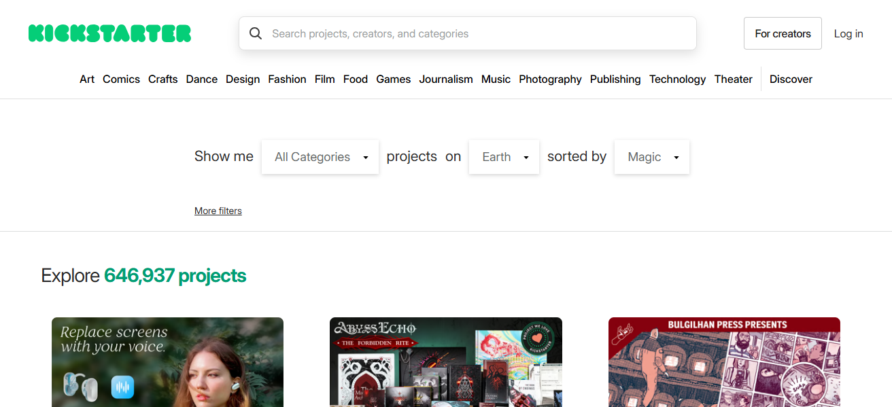892x407 pixels.
Task: Focus the search projects input field
Action: (x=468, y=33)
